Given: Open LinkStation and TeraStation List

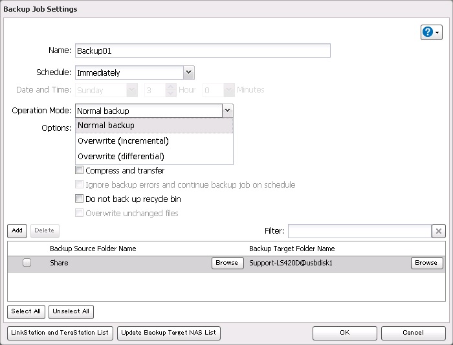Looking at the screenshot, I should pos(60,333).
